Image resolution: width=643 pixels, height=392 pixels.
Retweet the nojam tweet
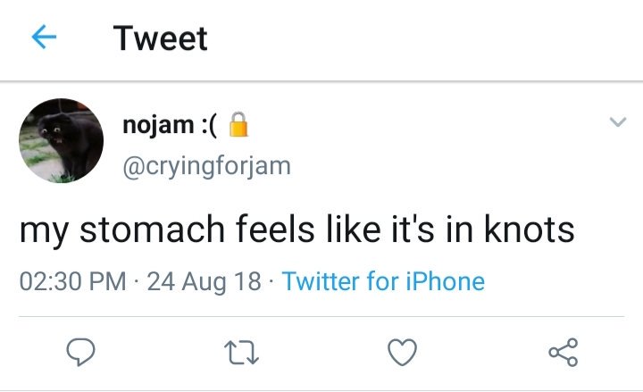pyautogui.click(x=241, y=353)
